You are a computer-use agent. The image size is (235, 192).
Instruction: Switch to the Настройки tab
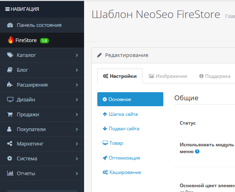120,76
